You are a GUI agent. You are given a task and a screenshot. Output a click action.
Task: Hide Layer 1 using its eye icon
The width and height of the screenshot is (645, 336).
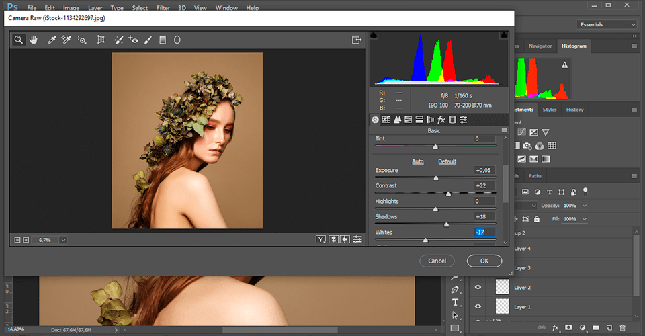click(478, 306)
